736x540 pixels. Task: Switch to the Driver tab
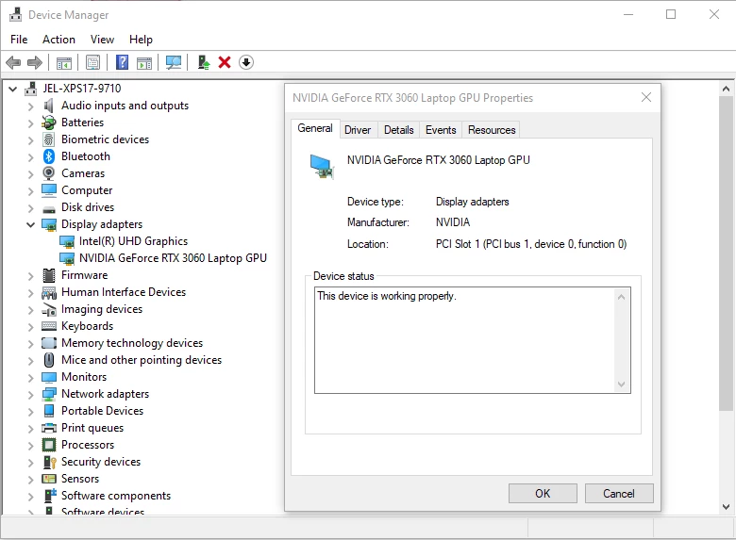(x=358, y=130)
